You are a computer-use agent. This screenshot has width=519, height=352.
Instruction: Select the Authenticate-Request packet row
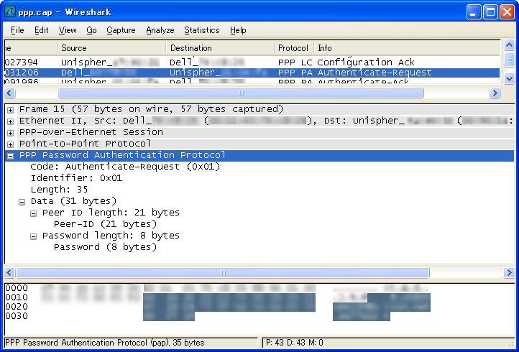coord(252,73)
